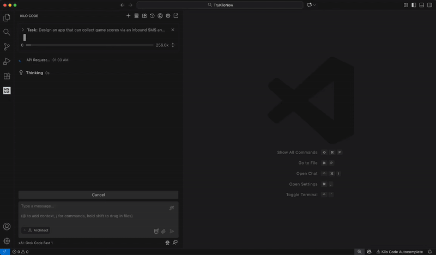Screen dimensions: 436x255
Task: Click the condense context icon beside 256.0k
Action: (x=173, y=45)
